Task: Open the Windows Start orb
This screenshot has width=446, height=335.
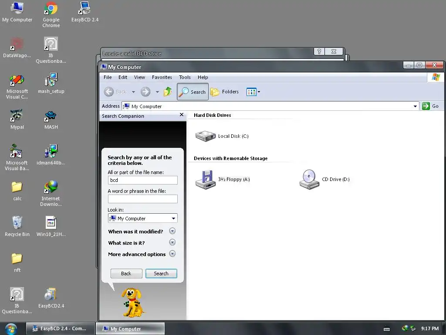Action: pyautogui.click(x=10, y=329)
